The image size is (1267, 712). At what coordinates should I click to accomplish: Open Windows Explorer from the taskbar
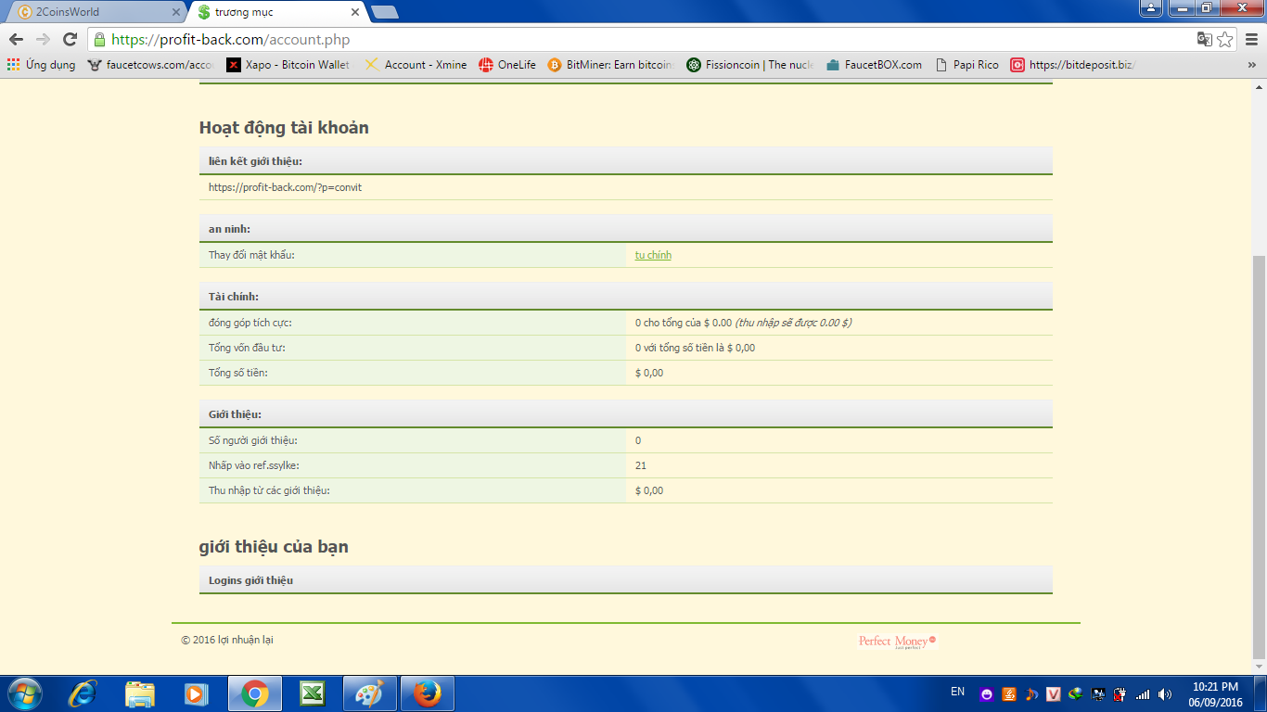140,693
